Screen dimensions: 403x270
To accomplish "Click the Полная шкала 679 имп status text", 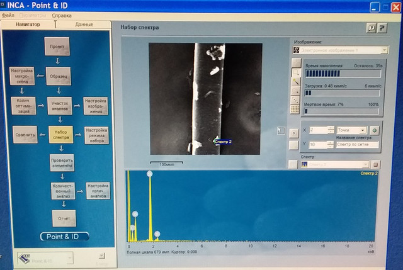I will [x=149, y=252].
